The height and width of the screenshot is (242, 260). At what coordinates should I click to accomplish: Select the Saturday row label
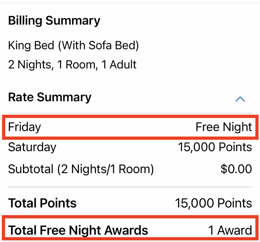32,147
